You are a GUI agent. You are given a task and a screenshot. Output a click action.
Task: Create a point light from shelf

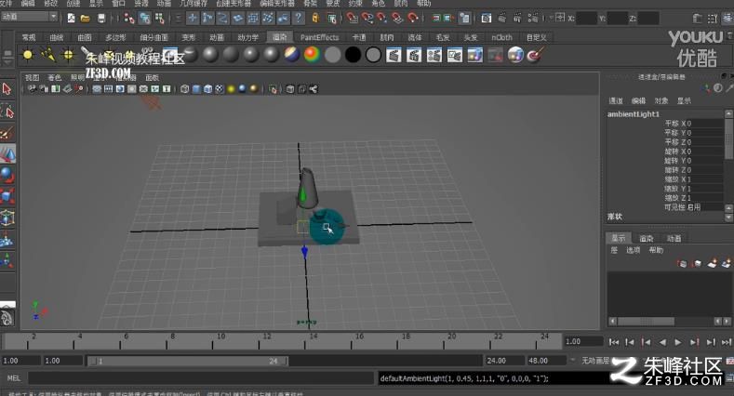point(68,55)
